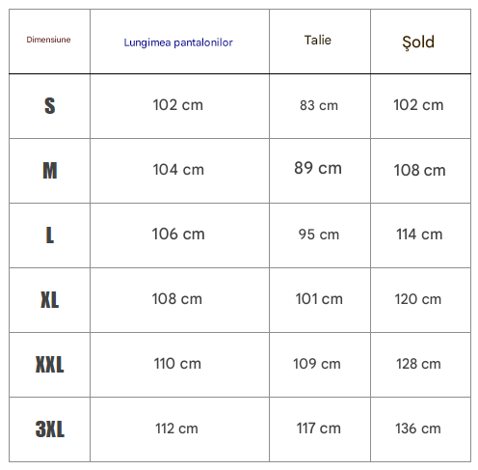Select the 136 cm hip cell
478x470 pixels.
tap(418, 429)
